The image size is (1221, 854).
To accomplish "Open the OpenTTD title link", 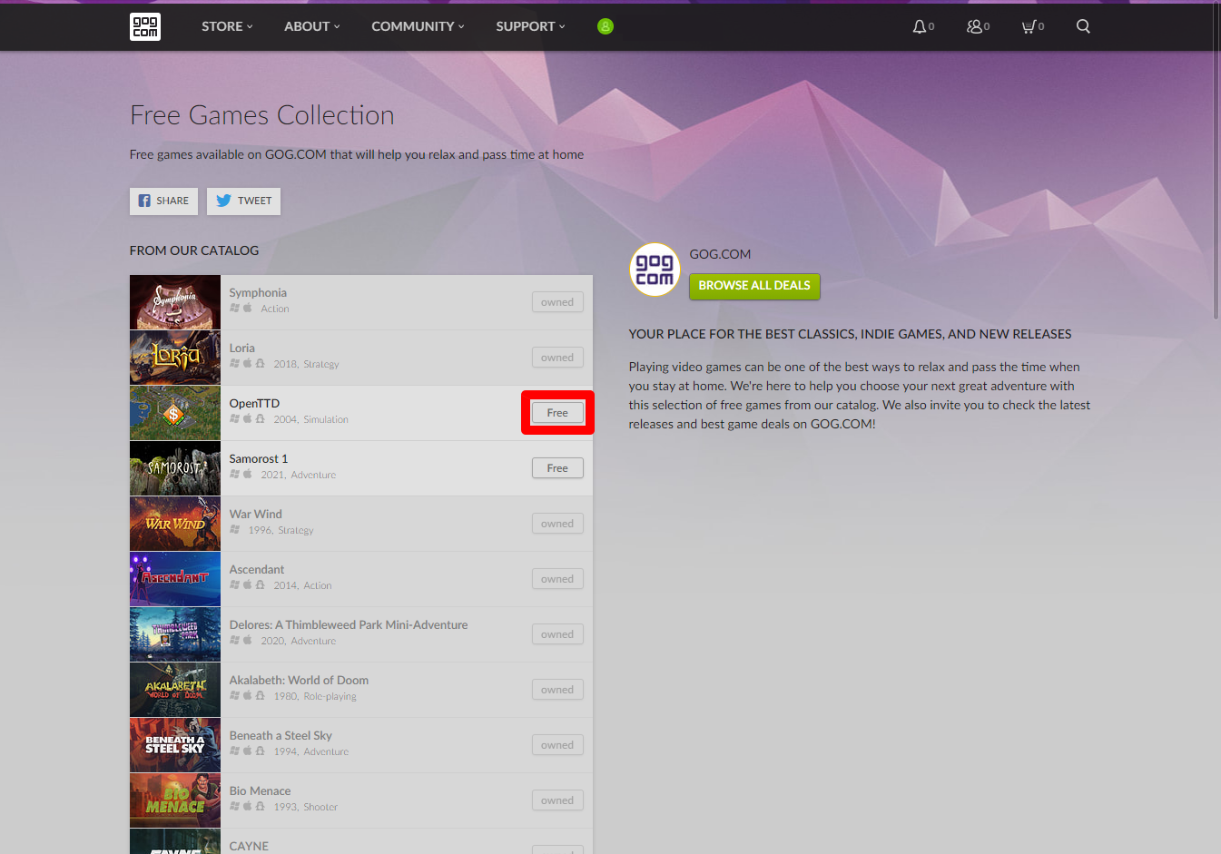I will coord(254,403).
